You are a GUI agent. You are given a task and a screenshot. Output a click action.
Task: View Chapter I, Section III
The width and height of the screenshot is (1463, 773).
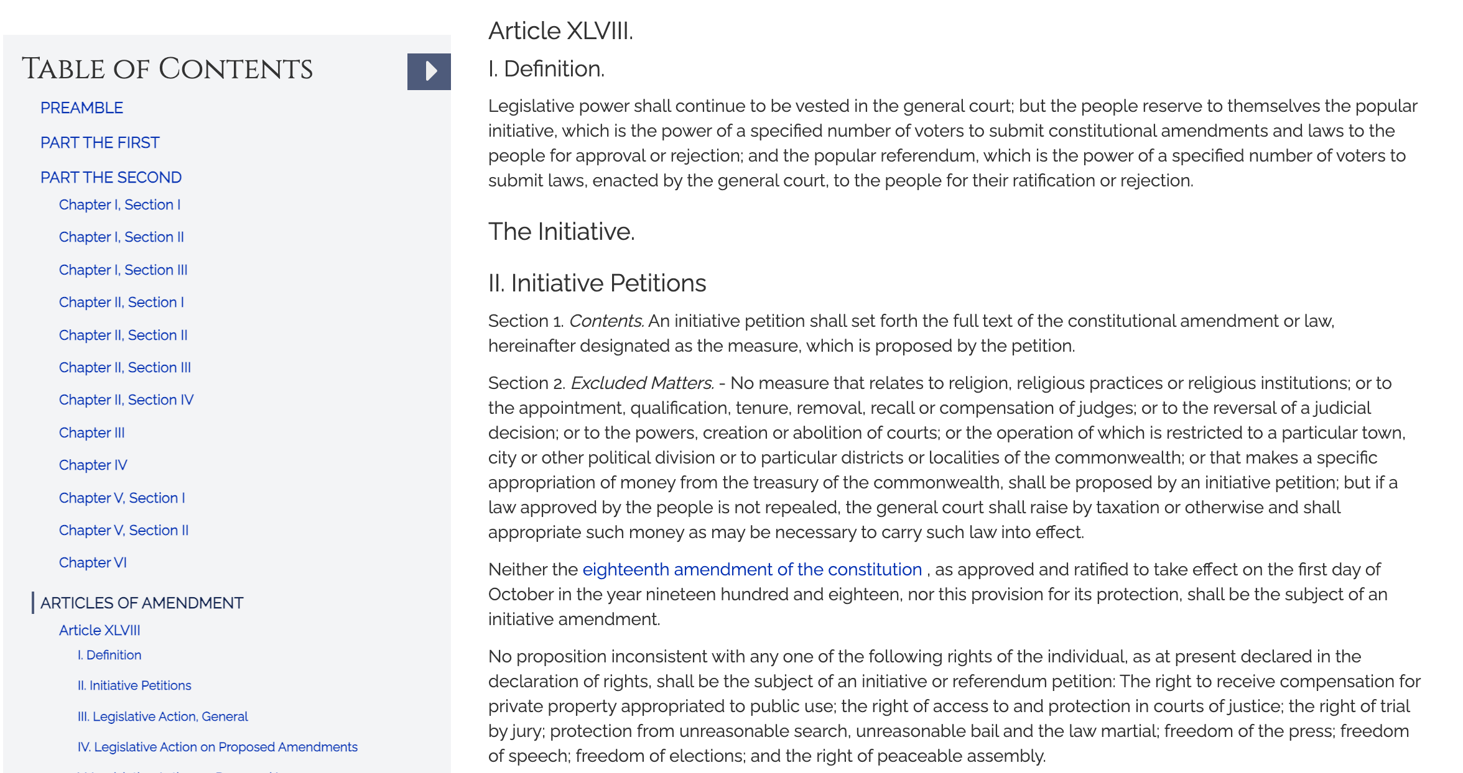pyautogui.click(x=123, y=270)
